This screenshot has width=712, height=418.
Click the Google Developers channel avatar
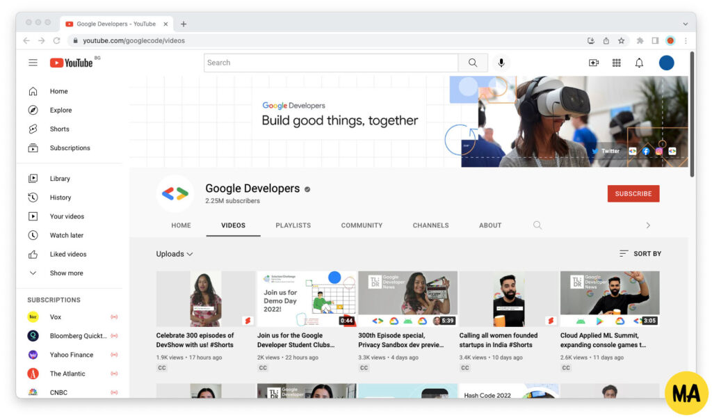pos(175,194)
